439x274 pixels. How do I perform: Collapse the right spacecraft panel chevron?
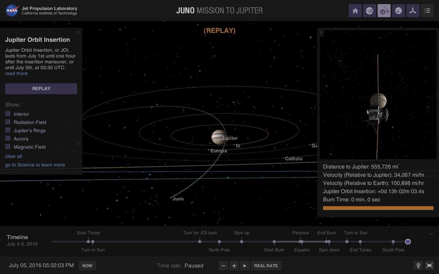click(321, 33)
